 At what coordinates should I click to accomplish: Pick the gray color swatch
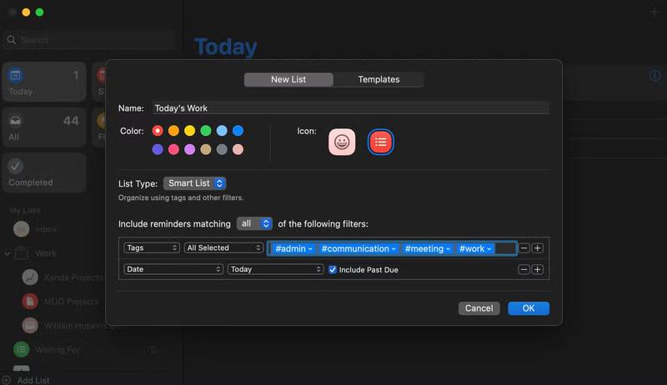(222, 149)
